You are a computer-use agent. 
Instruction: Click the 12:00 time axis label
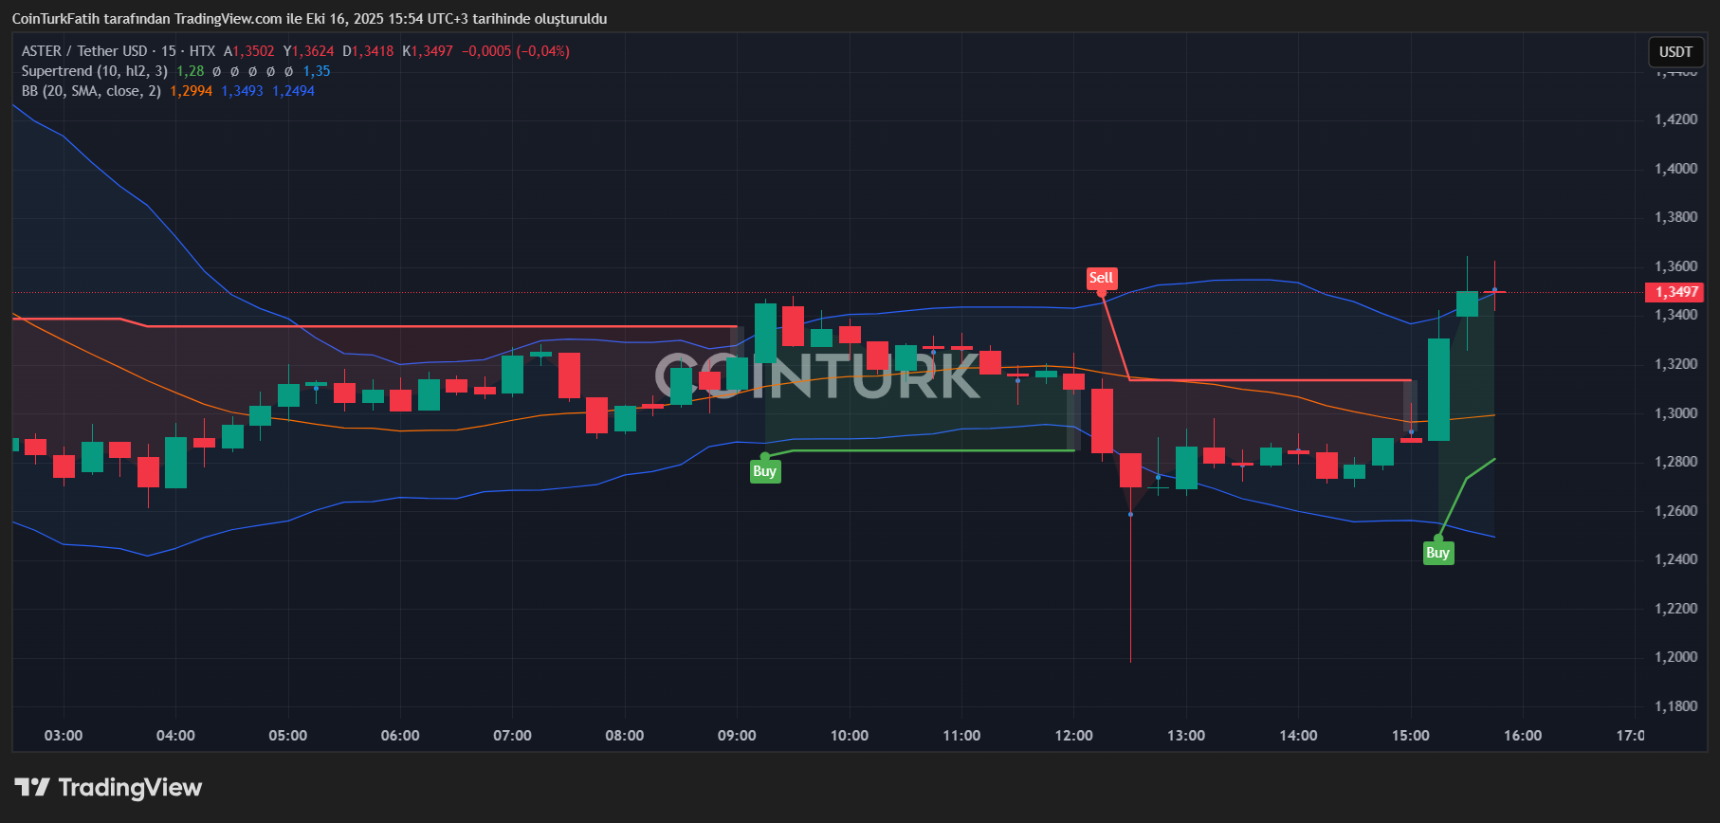click(x=1074, y=736)
